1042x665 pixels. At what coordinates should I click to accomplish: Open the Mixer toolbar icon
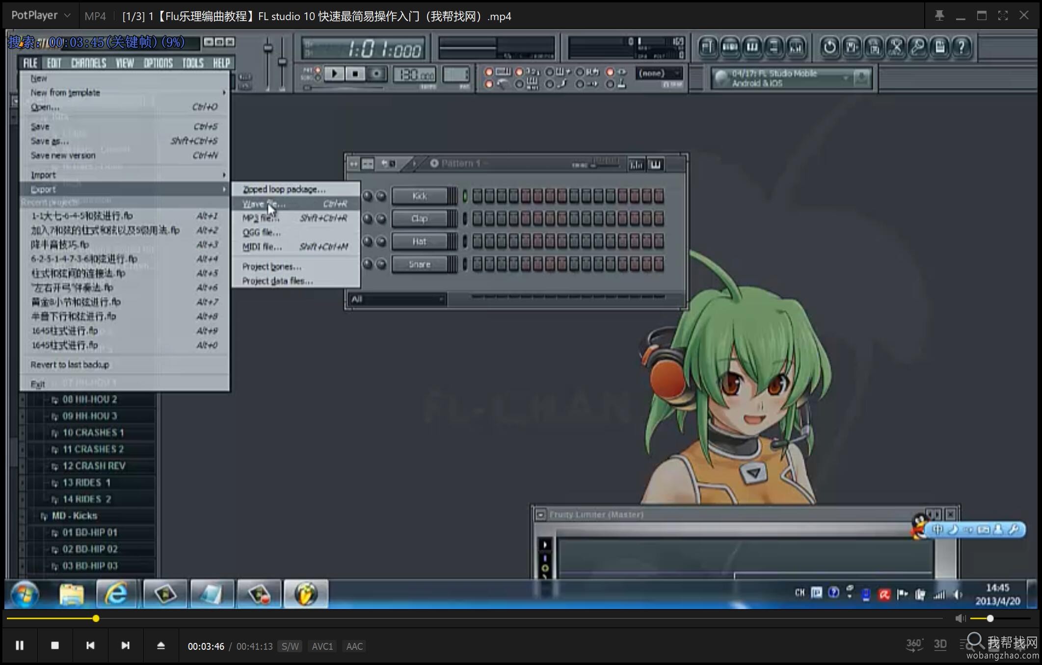[x=796, y=47]
